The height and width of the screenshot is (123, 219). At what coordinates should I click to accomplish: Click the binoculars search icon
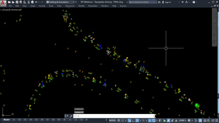coord(159,2)
